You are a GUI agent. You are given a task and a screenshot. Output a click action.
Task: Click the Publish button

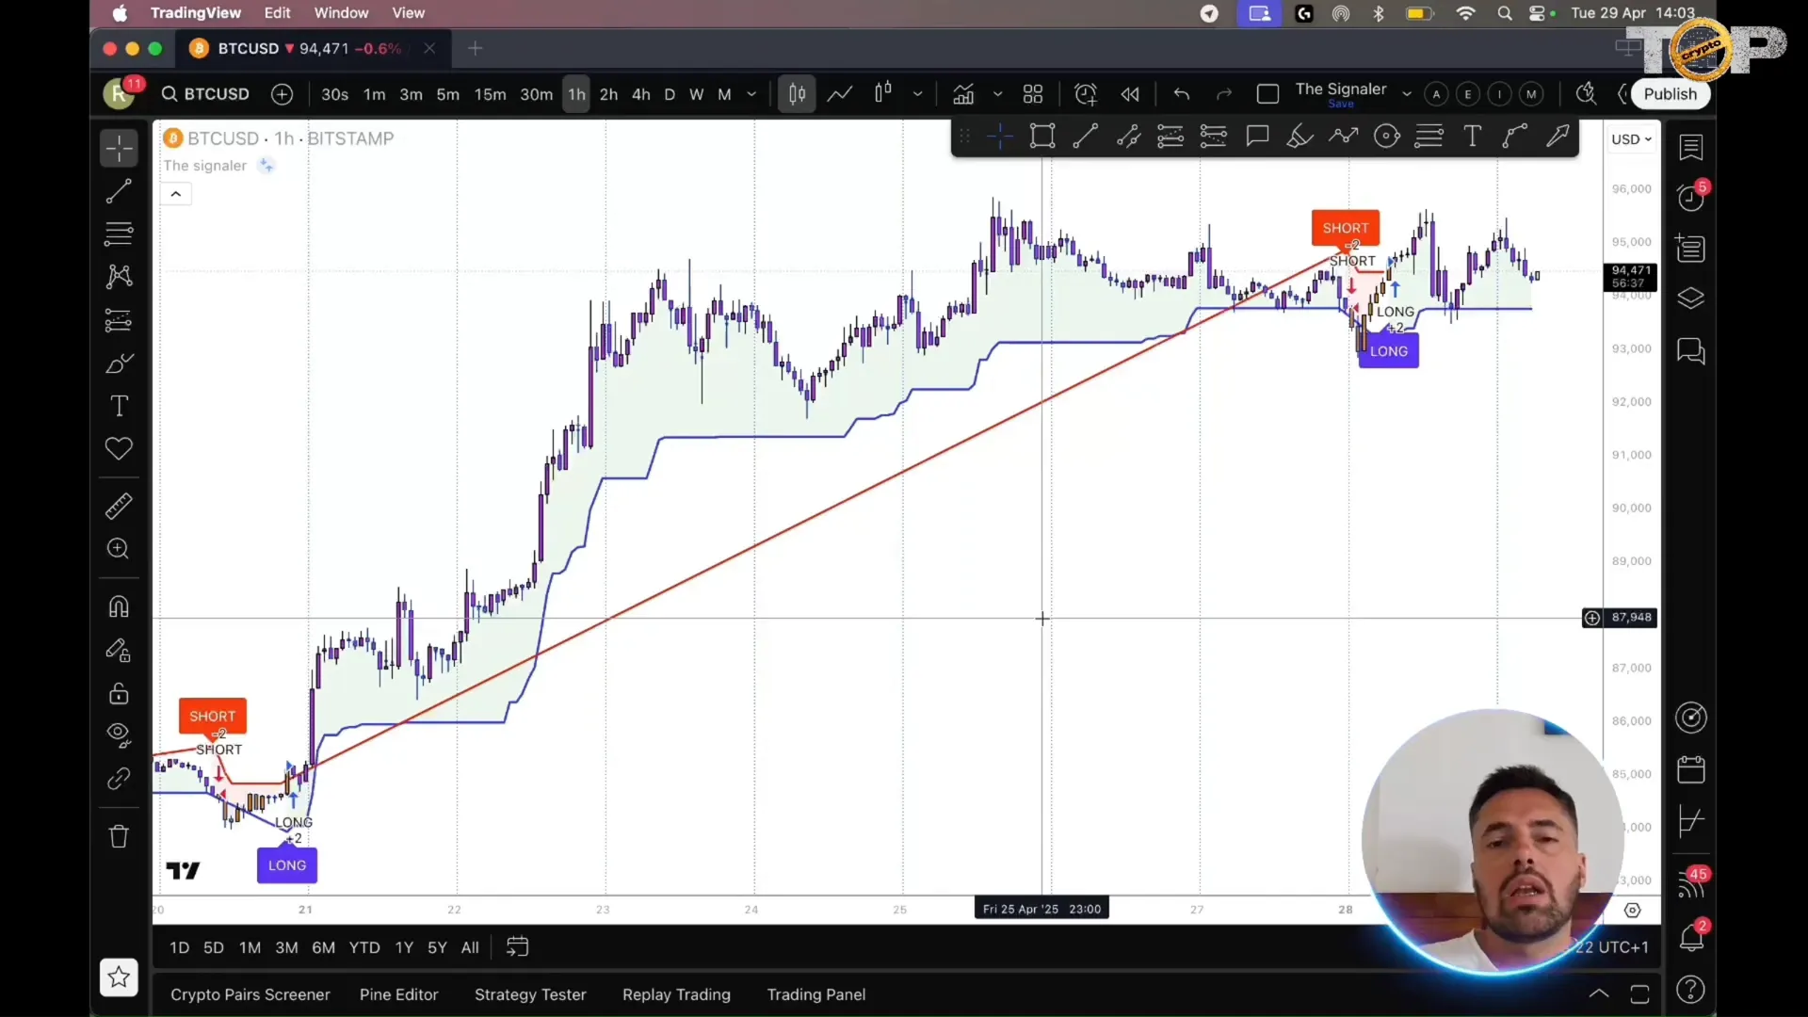coord(1670,94)
